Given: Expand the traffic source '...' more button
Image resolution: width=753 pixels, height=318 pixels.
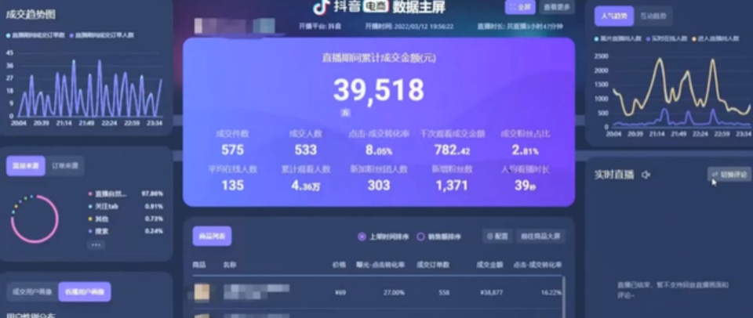Looking at the screenshot, I should pyautogui.click(x=96, y=244).
